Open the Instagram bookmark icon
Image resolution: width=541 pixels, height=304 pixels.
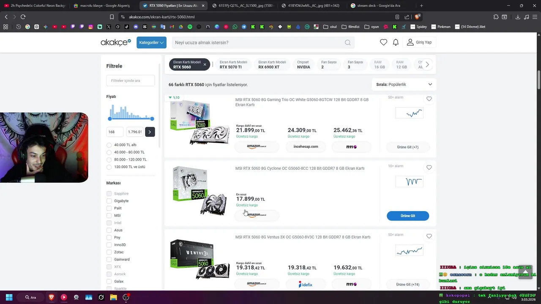[90, 27]
